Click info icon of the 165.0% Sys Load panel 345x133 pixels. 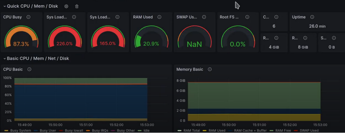pos(118,17)
